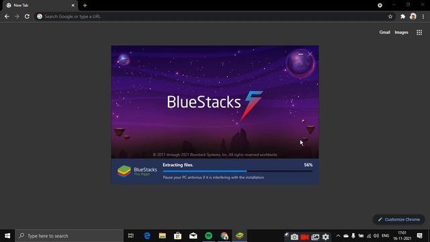Viewport: 430px width, 242px height.
Task: Bookmark this tab with the star icon
Action: 390,16
